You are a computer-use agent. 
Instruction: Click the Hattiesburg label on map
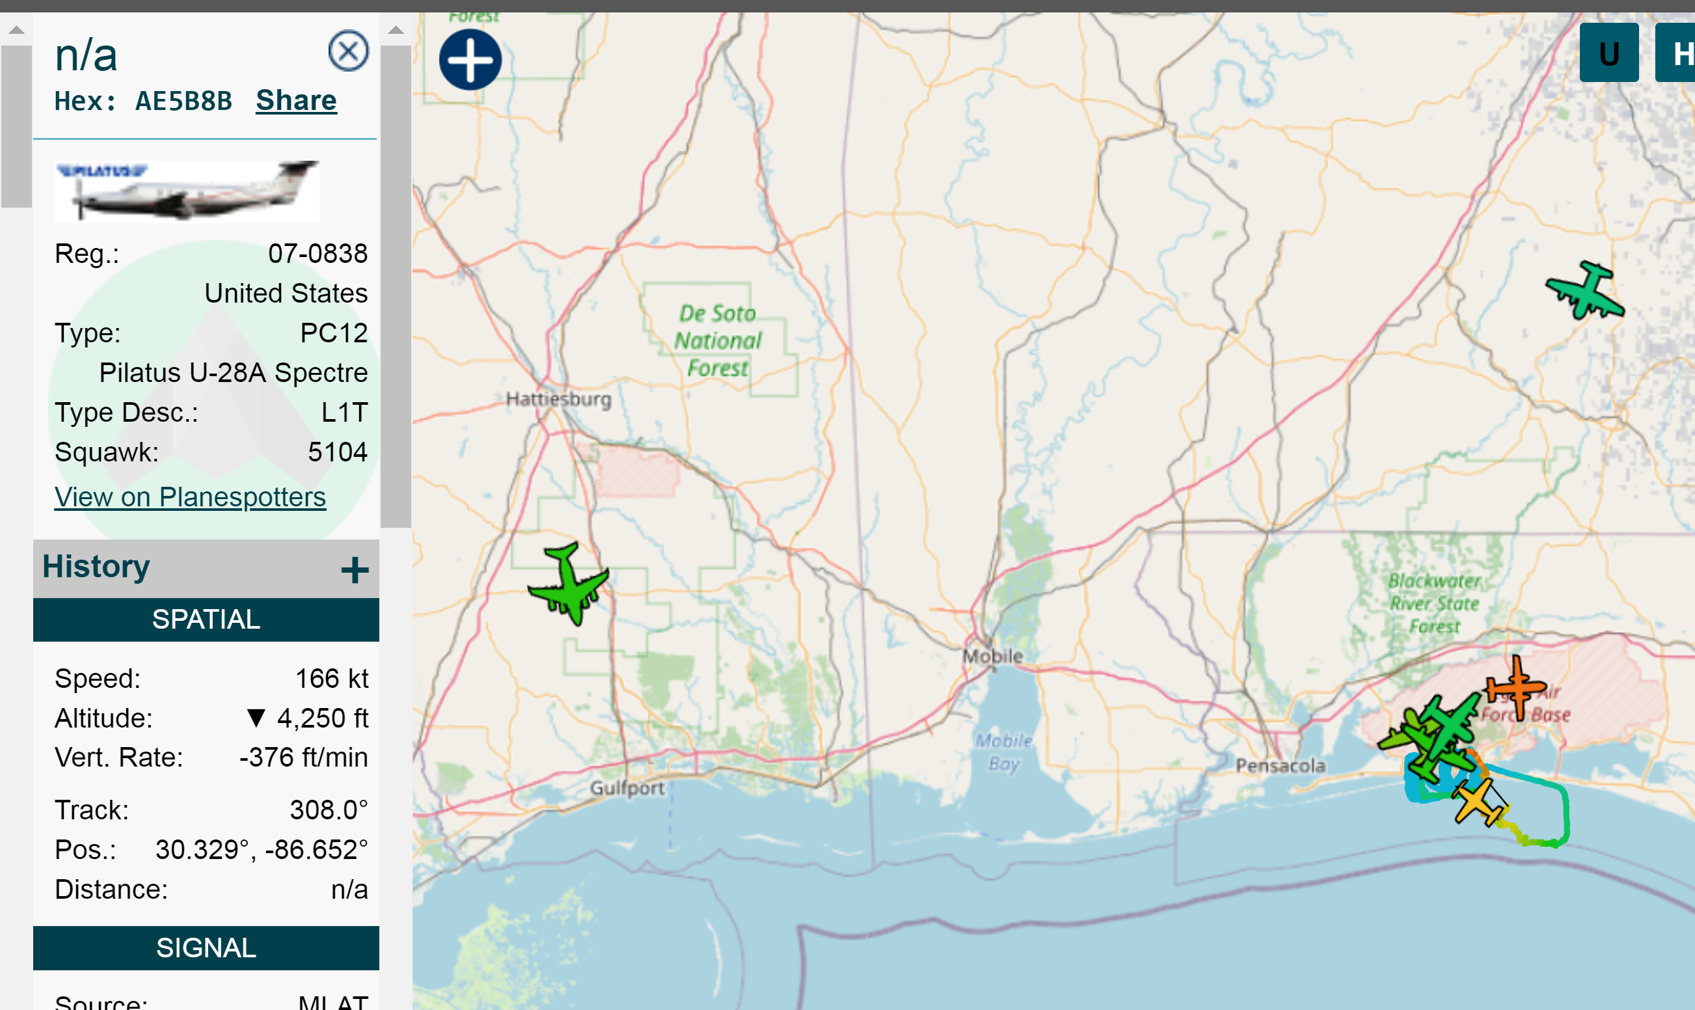(x=559, y=398)
